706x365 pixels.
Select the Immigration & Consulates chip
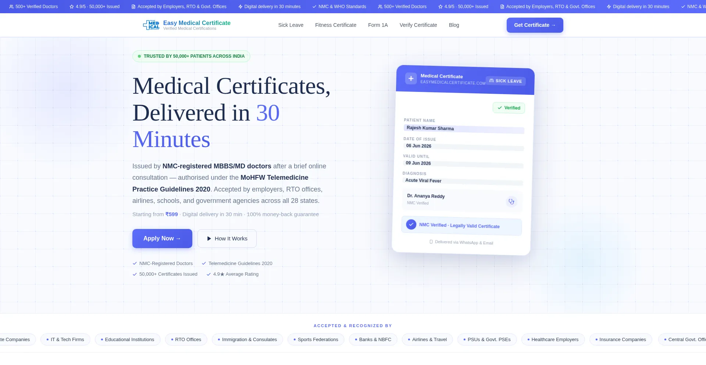point(247,339)
